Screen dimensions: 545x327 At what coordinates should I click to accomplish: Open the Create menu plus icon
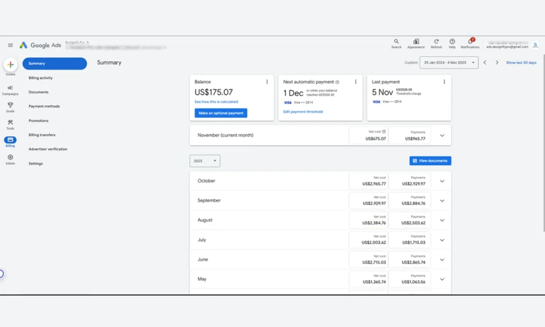click(11, 65)
